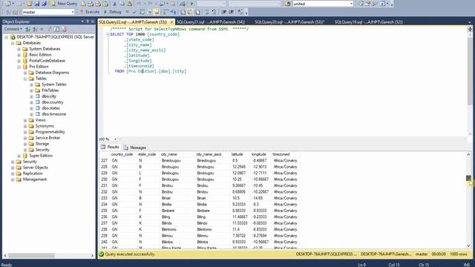Close the SQLQuery22.sql tab
Viewport: 475px width, 267px height.
point(171,22)
